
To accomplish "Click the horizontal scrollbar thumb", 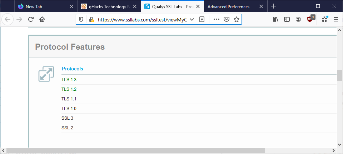I will (136, 150).
